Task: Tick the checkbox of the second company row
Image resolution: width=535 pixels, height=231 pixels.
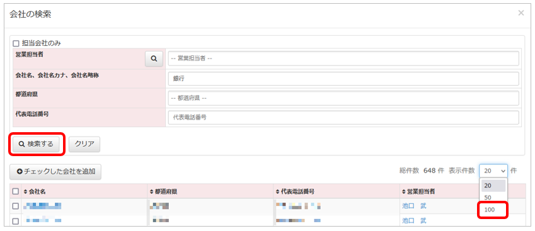Action: (16, 221)
